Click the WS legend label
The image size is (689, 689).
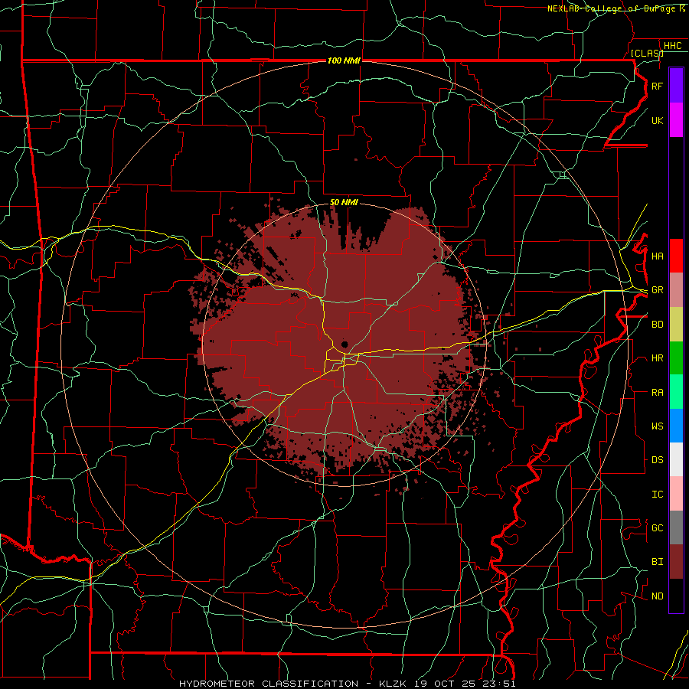pyautogui.click(x=657, y=426)
